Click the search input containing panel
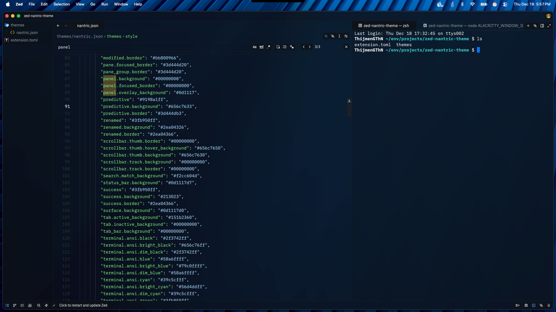 click(x=151, y=47)
